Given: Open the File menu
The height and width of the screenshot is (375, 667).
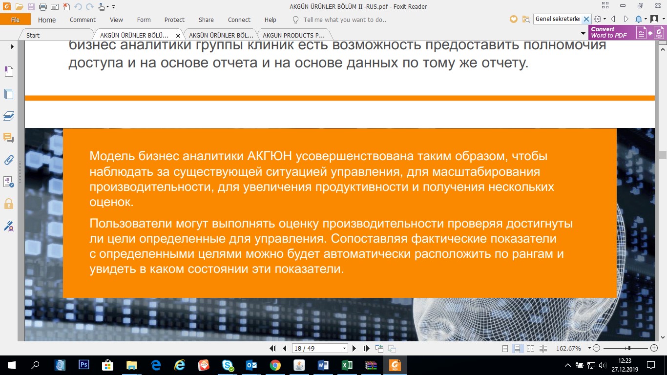Looking at the screenshot, I should 15,20.
